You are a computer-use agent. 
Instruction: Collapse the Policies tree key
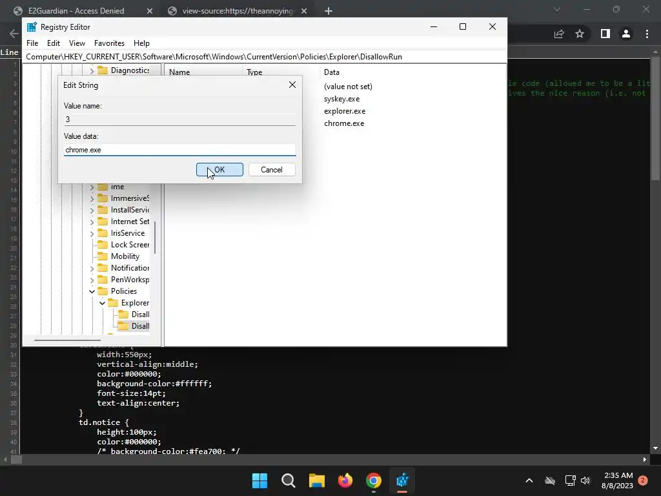(92, 291)
